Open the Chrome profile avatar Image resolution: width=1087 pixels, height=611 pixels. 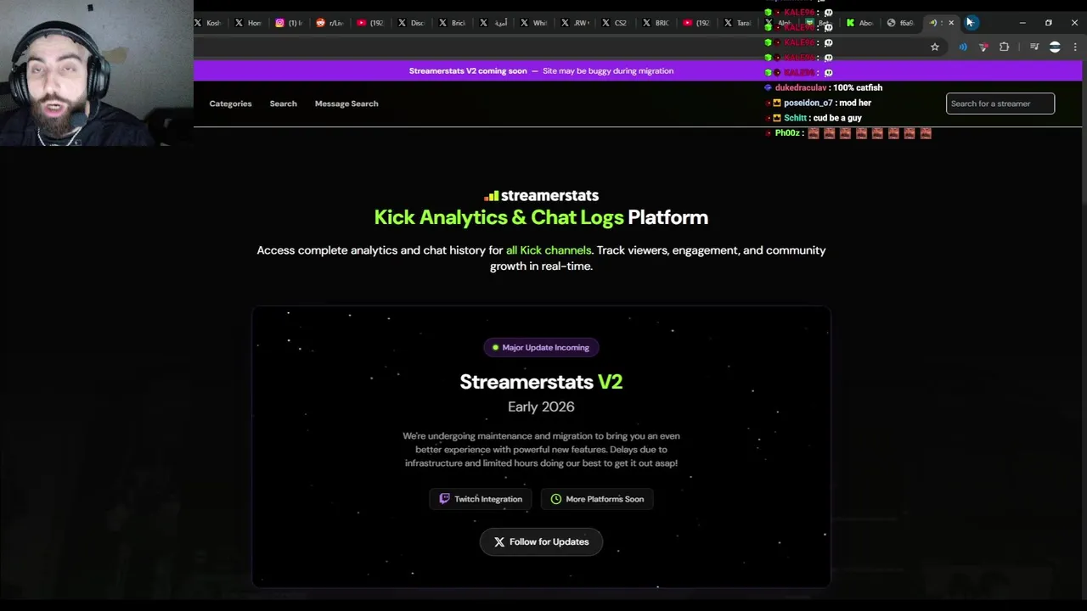coord(1055,48)
